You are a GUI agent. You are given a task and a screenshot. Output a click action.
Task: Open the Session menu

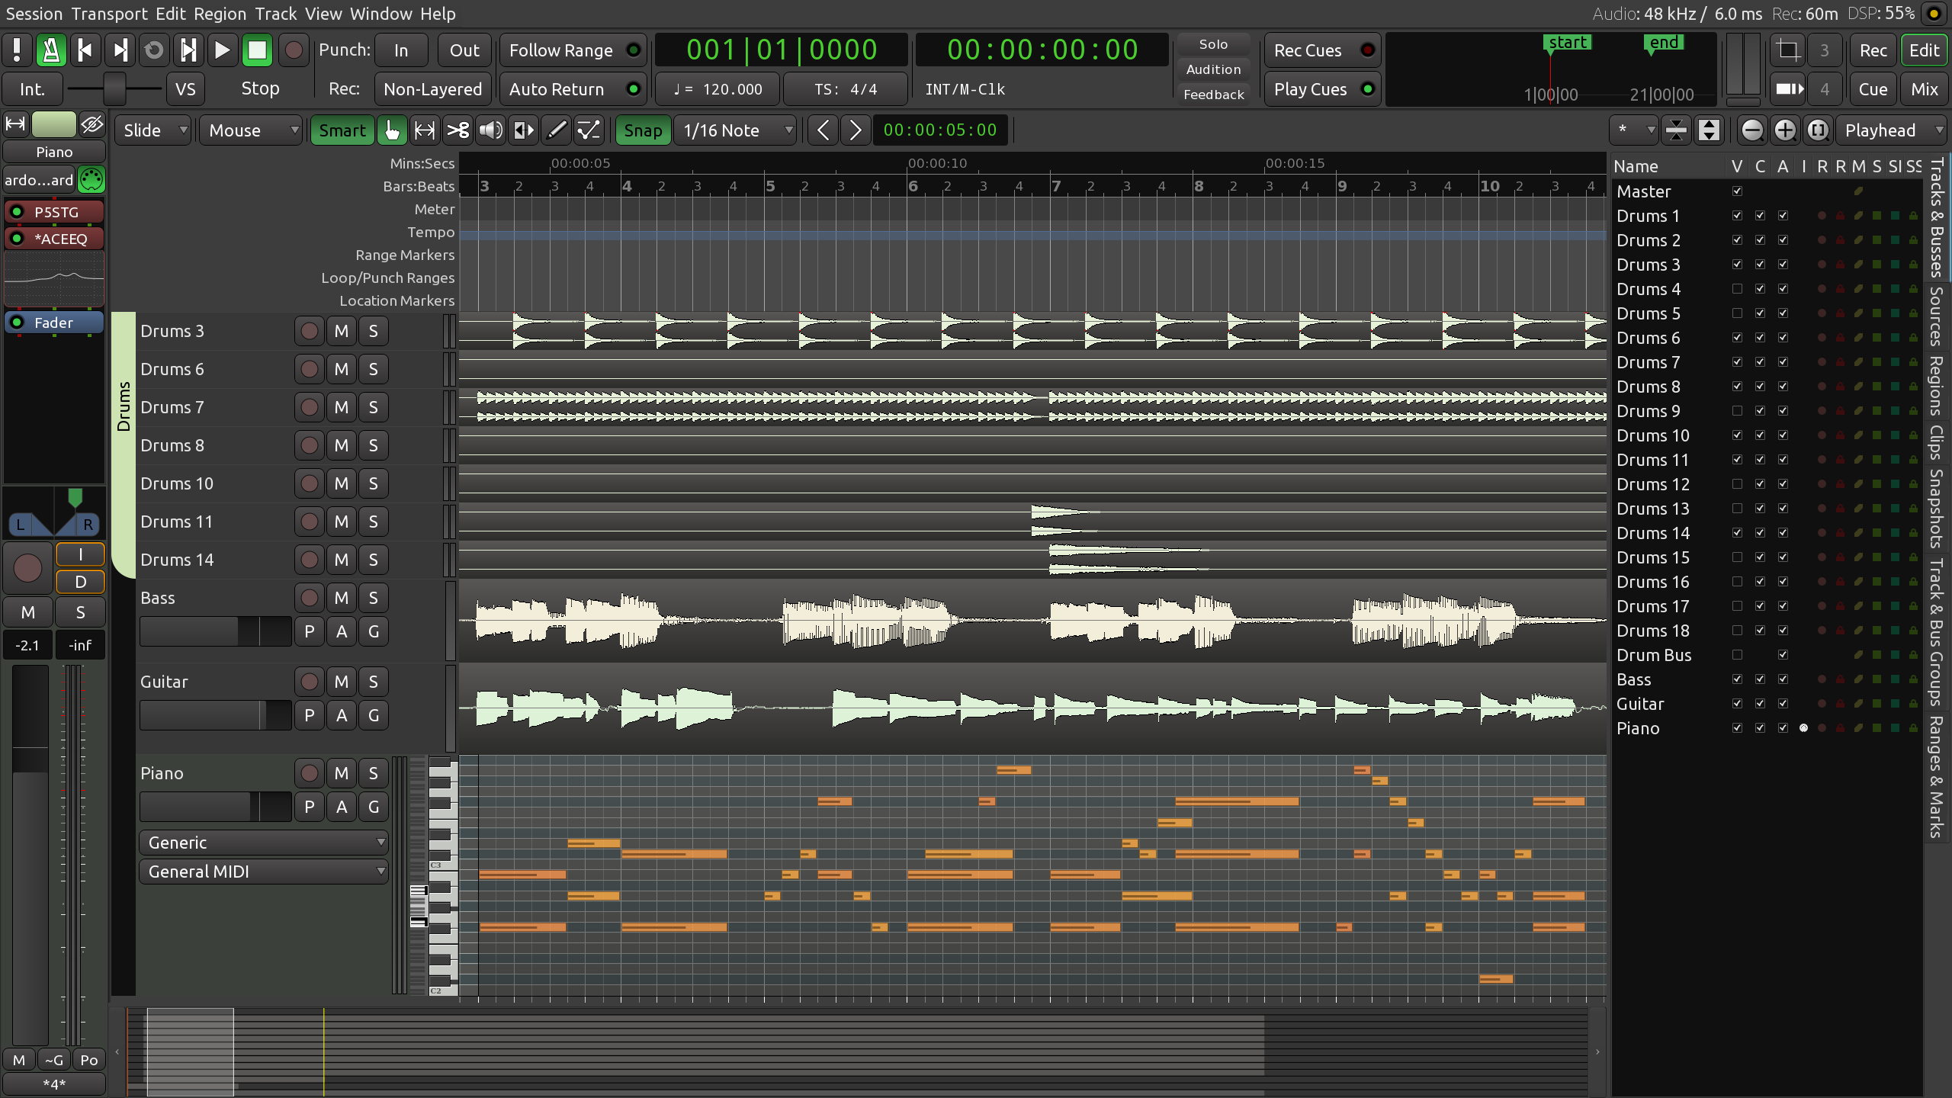click(34, 14)
